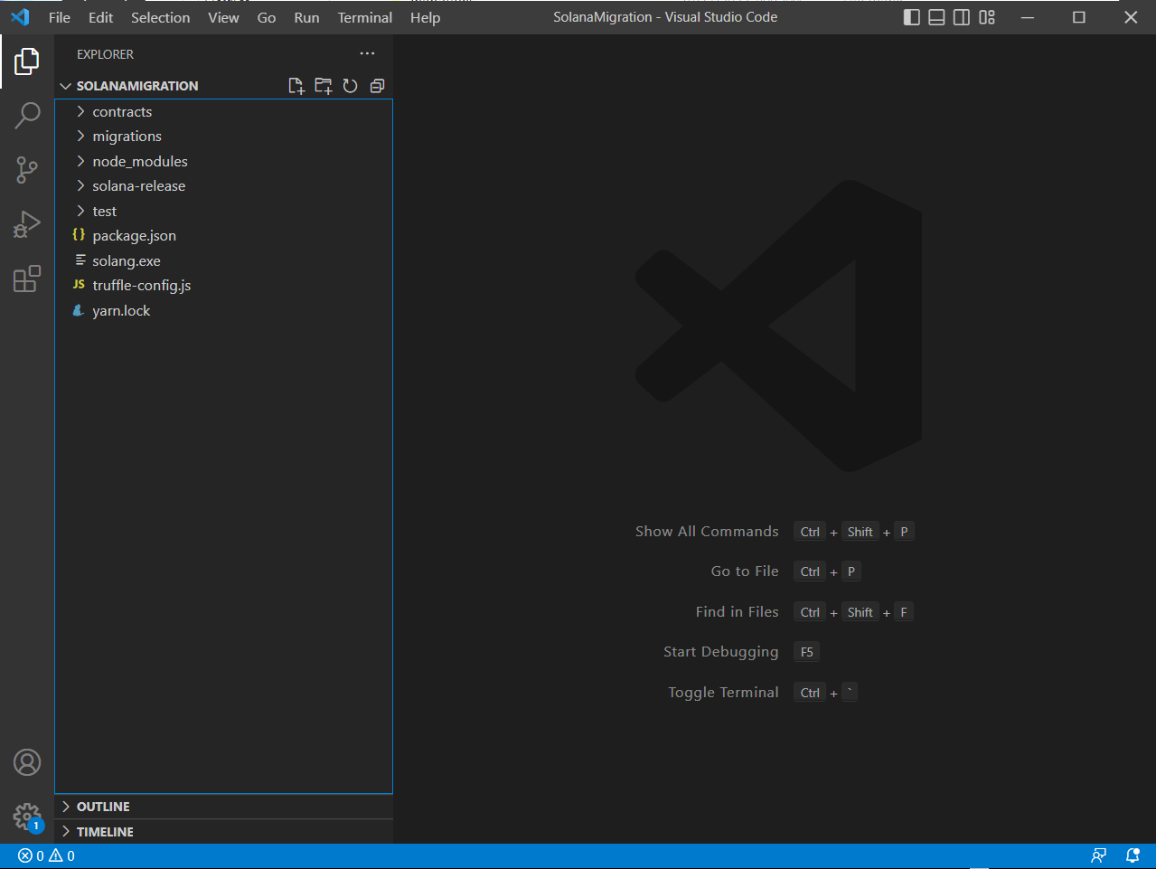The image size is (1156, 869).
Task: Open Customize Layout icon
Action: [987, 17]
